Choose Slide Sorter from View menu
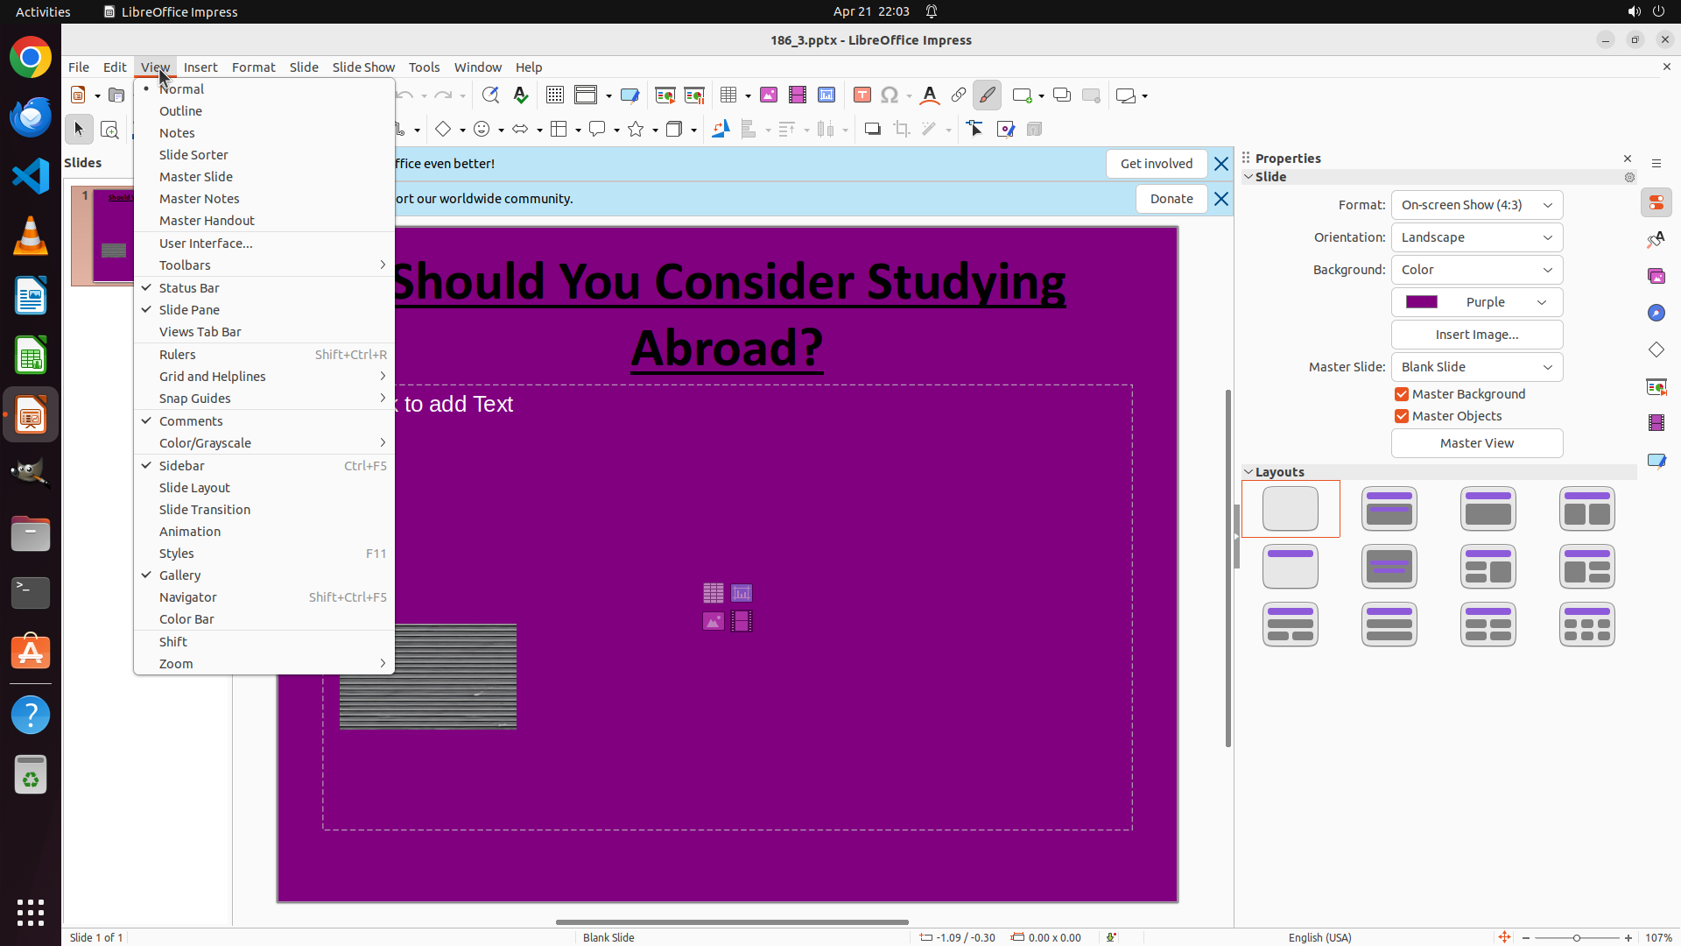 point(193,155)
